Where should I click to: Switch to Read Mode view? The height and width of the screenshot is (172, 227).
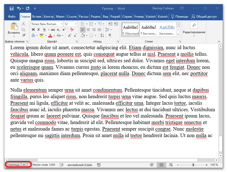tap(152, 165)
